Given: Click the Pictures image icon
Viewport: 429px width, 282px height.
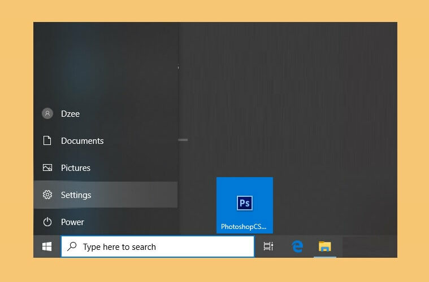Looking at the screenshot, I should tap(47, 168).
